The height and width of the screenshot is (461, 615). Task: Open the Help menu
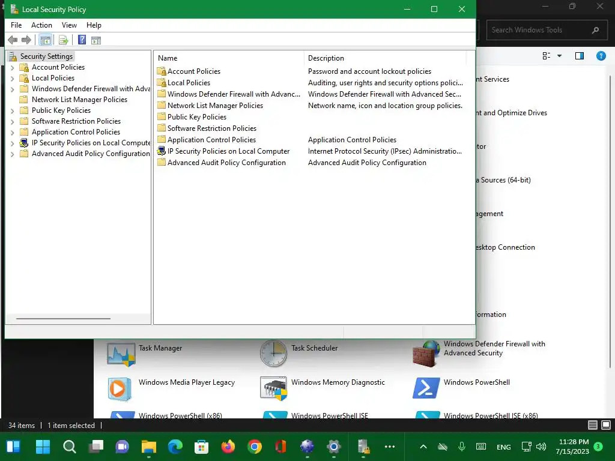point(94,25)
